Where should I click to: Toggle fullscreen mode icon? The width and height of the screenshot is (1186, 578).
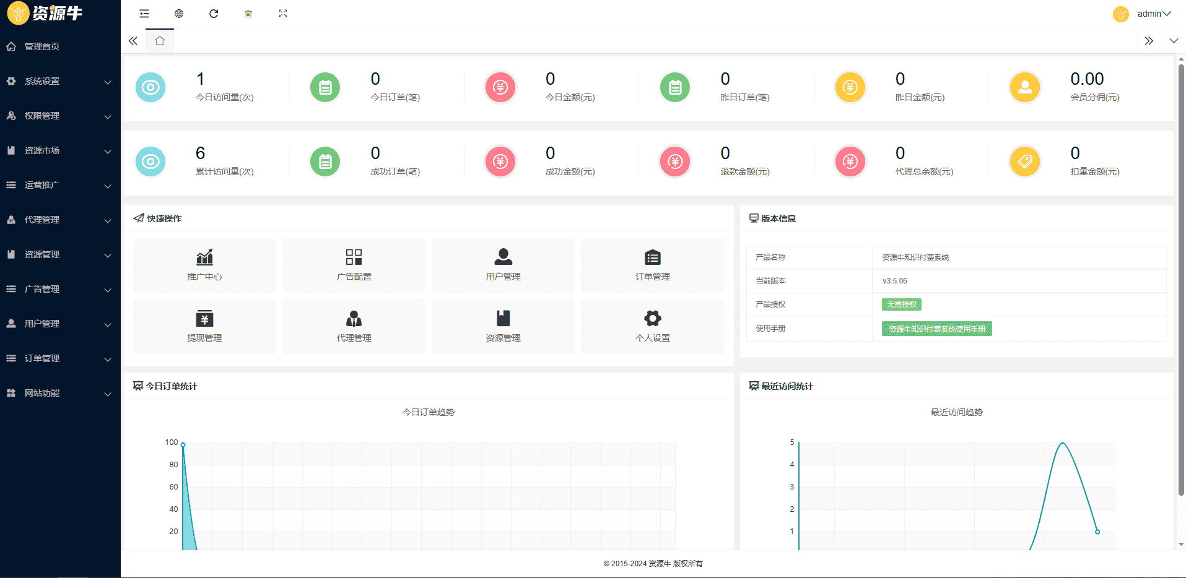pyautogui.click(x=283, y=14)
